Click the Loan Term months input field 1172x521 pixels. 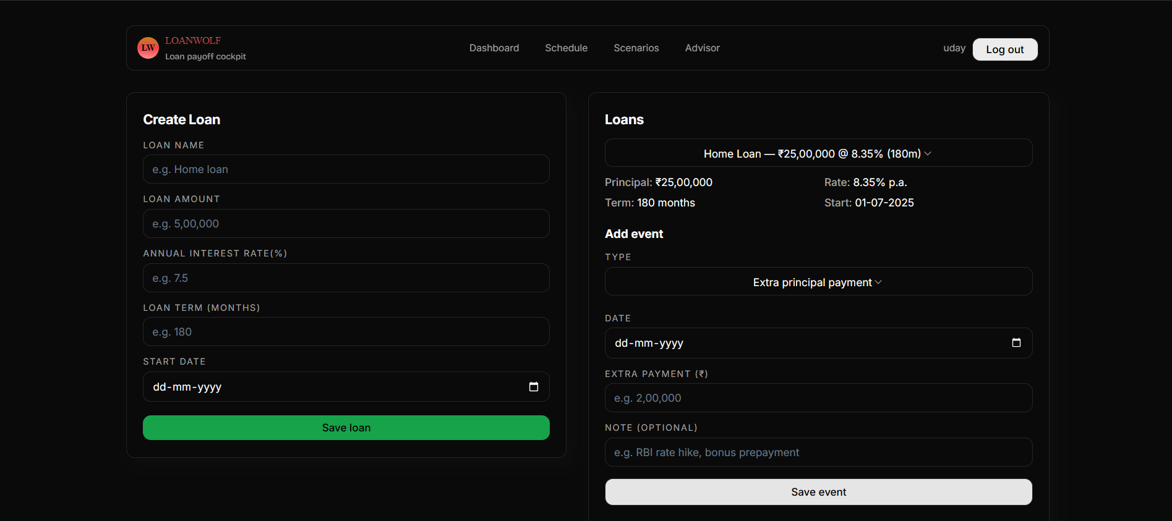[x=346, y=332]
